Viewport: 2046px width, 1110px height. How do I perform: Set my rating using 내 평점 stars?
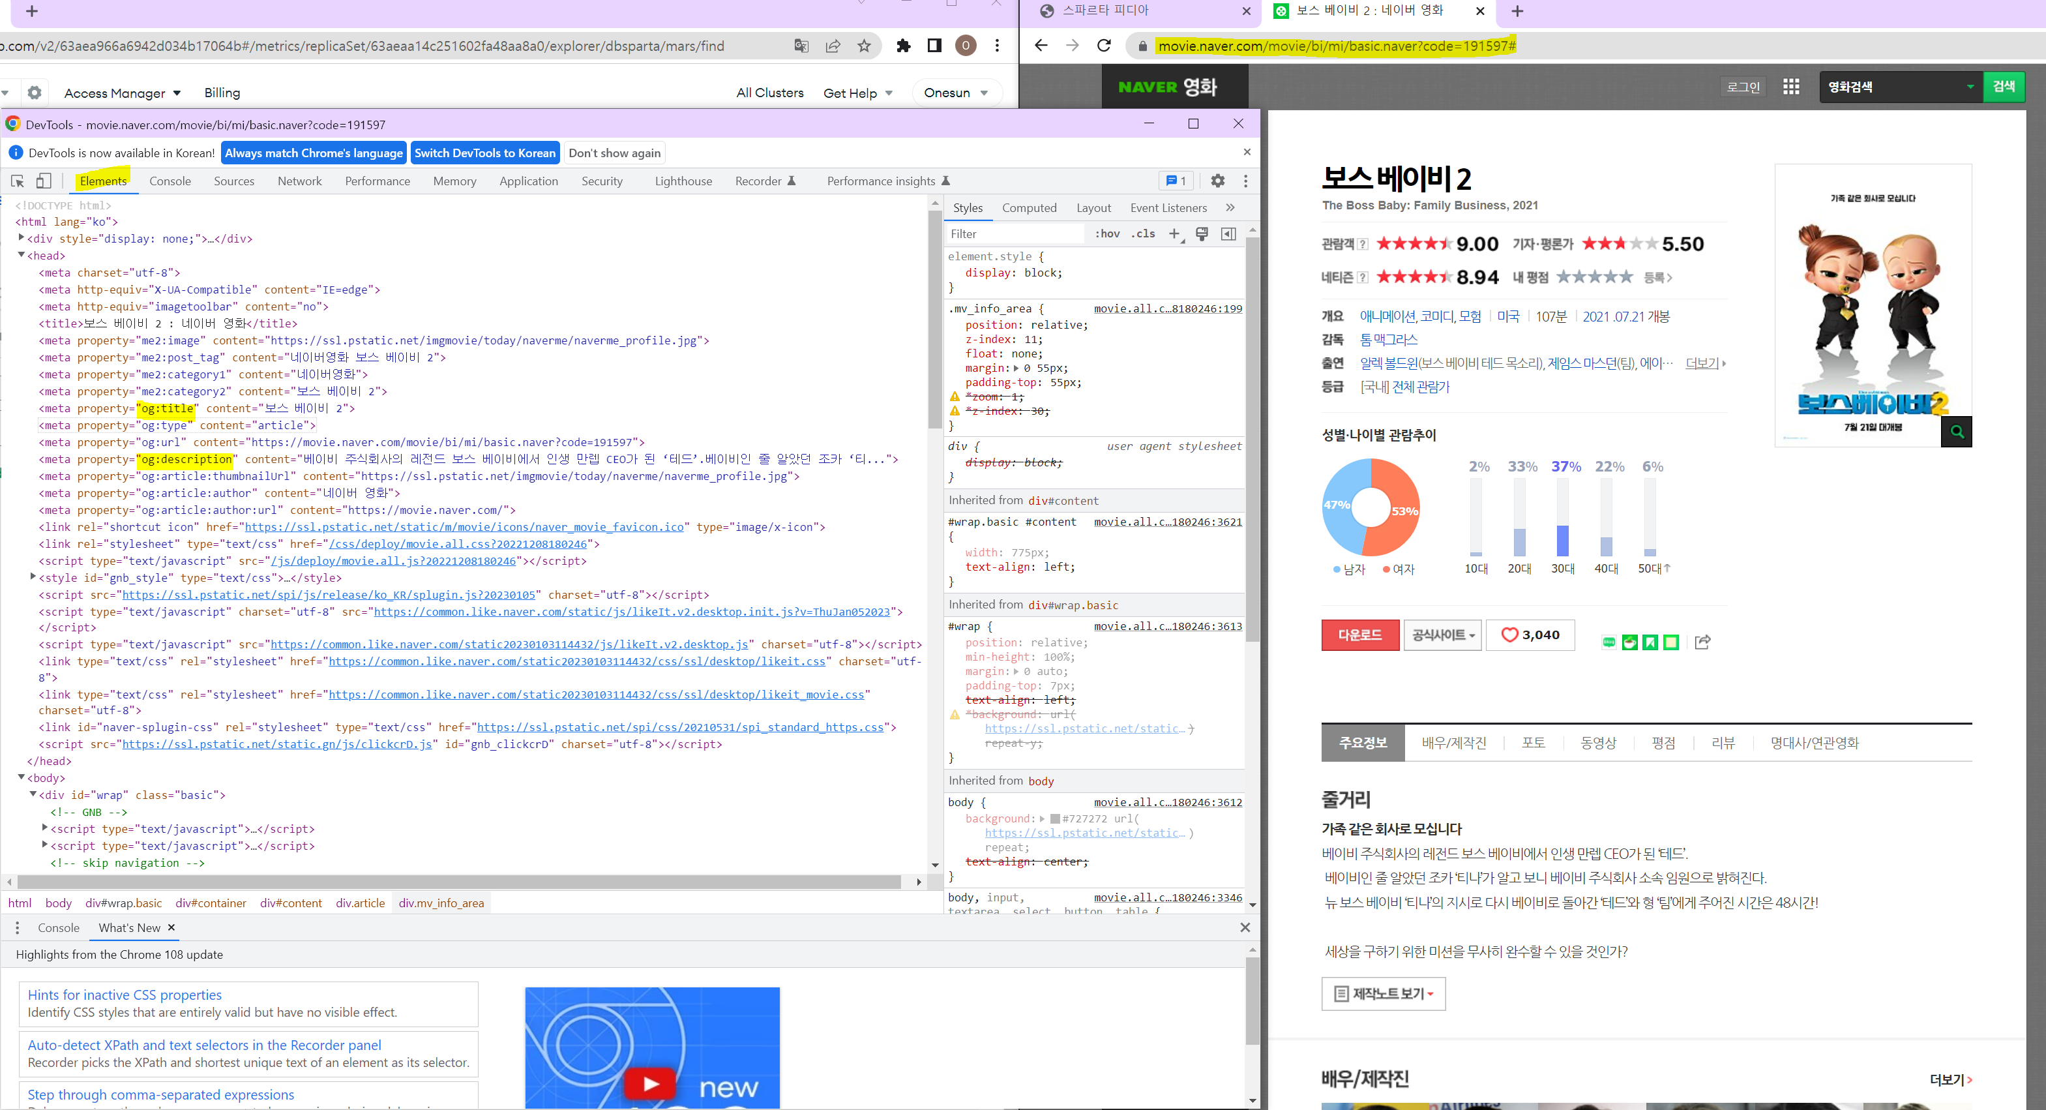[1594, 277]
